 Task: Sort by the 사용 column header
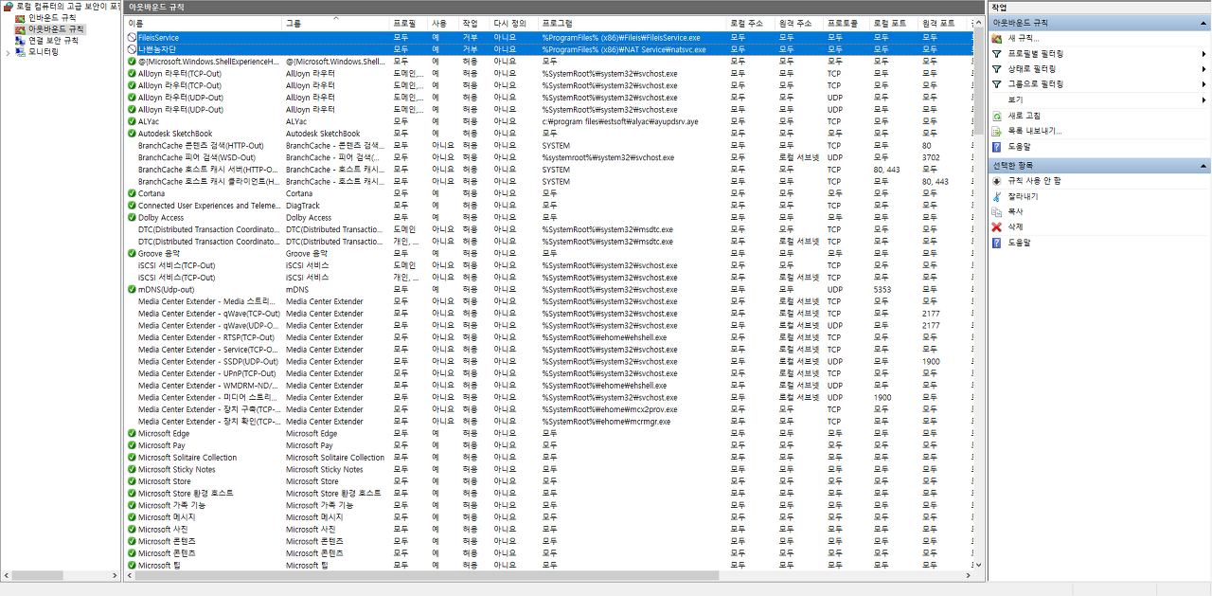tap(443, 22)
